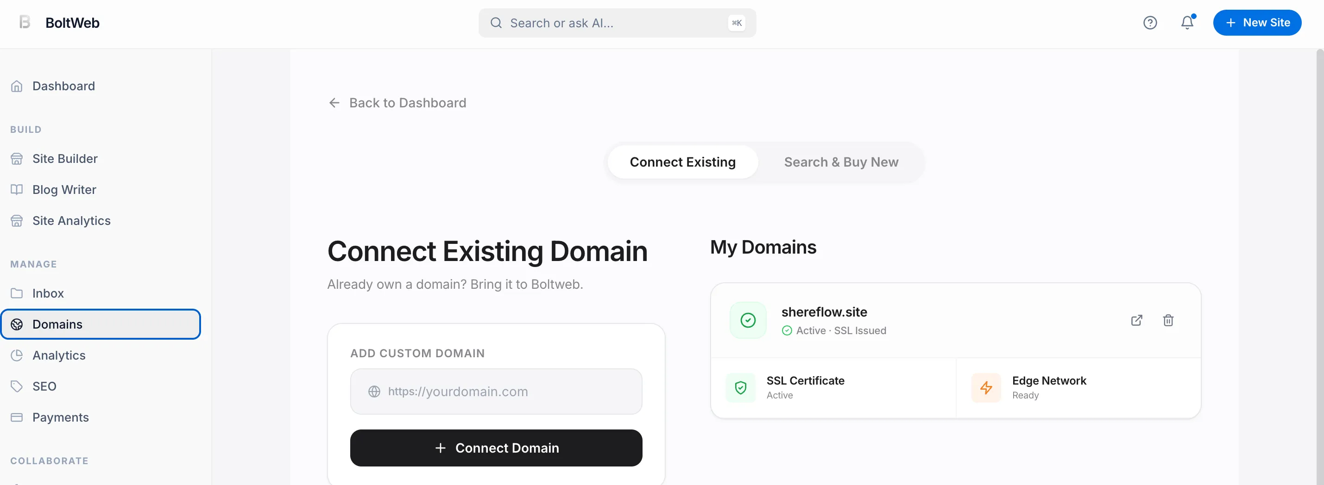Click the BoltWeb logo icon
This screenshot has height=485, width=1324.
pos(25,22)
